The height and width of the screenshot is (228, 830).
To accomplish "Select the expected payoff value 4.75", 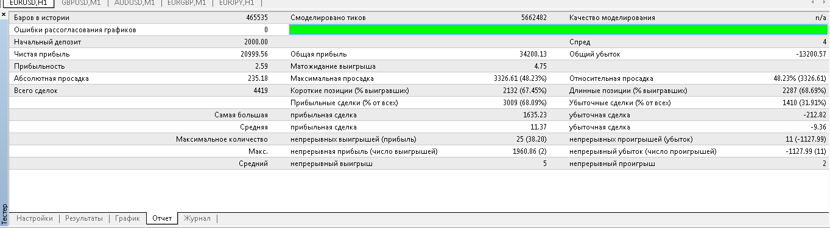I will click(x=540, y=66).
